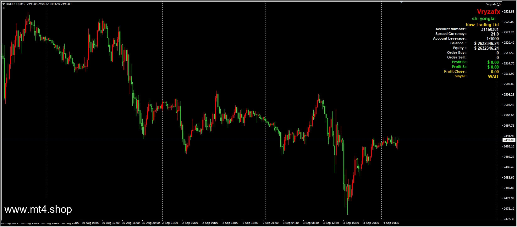The width and height of the screenshot is (517, 227).
Task: Click the 'Raw Trading Ltd' broker label
Action: (x=482, y=25)
